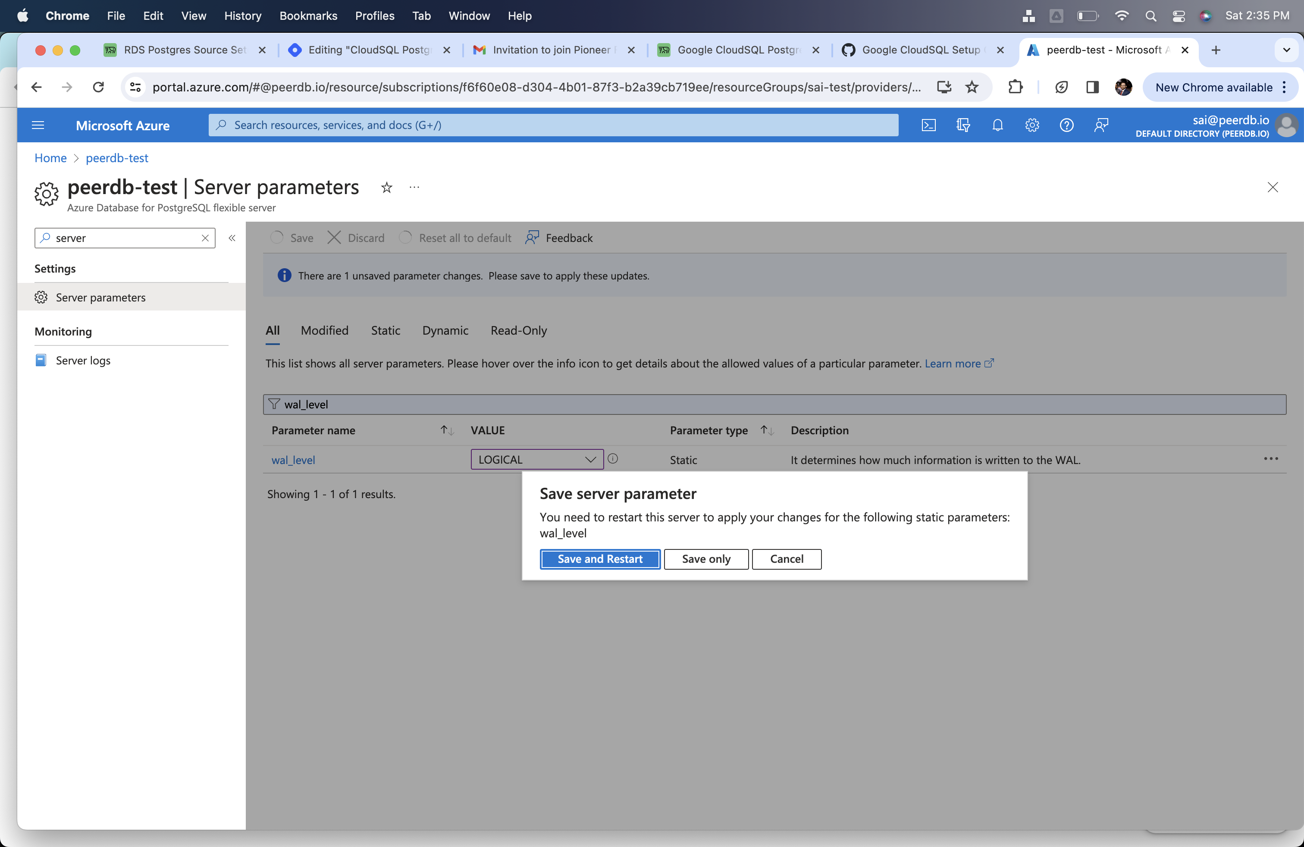Click the Save and Restart button
The height and width of the screenshot is (847, 1304).
[600, 559]
